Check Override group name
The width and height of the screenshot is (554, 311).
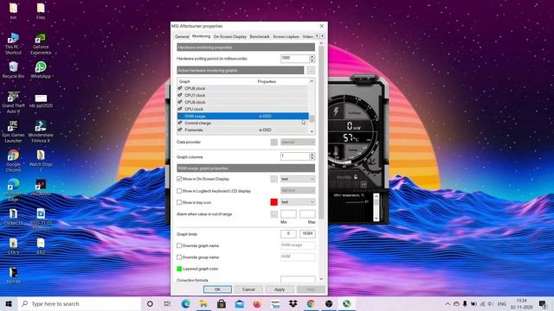click(x=179, y=257)
